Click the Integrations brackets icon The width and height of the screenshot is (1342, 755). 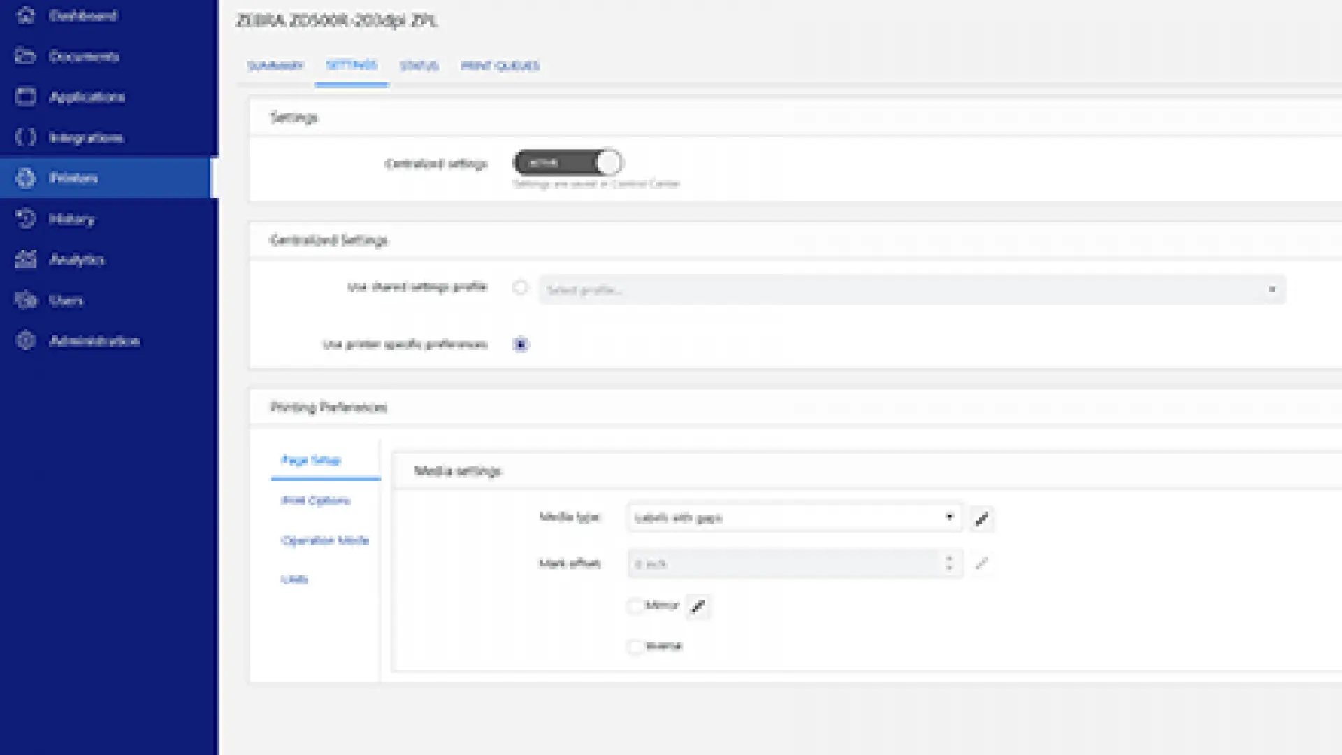pyautogui.click(x=26, y=137)
